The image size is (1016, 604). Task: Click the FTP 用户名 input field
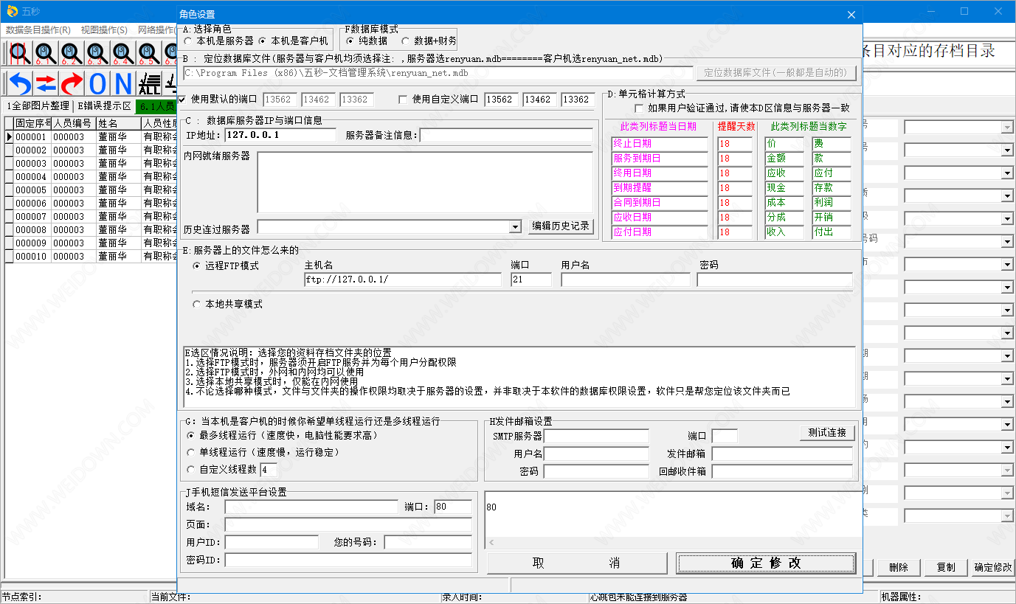(626, 280)
